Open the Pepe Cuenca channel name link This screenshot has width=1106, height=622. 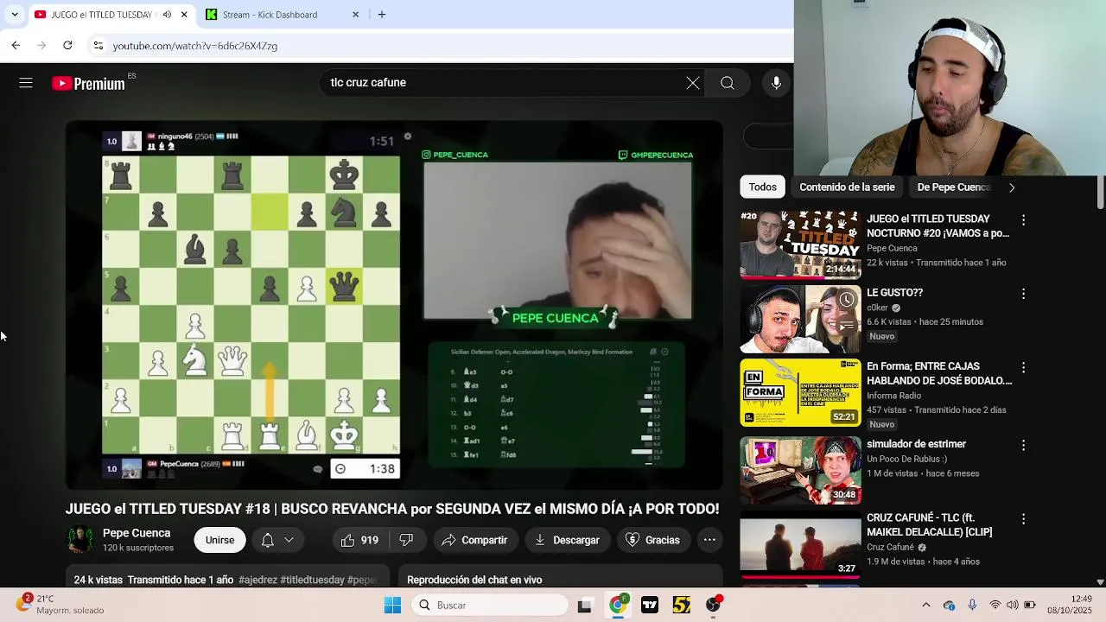pos(137,533)
